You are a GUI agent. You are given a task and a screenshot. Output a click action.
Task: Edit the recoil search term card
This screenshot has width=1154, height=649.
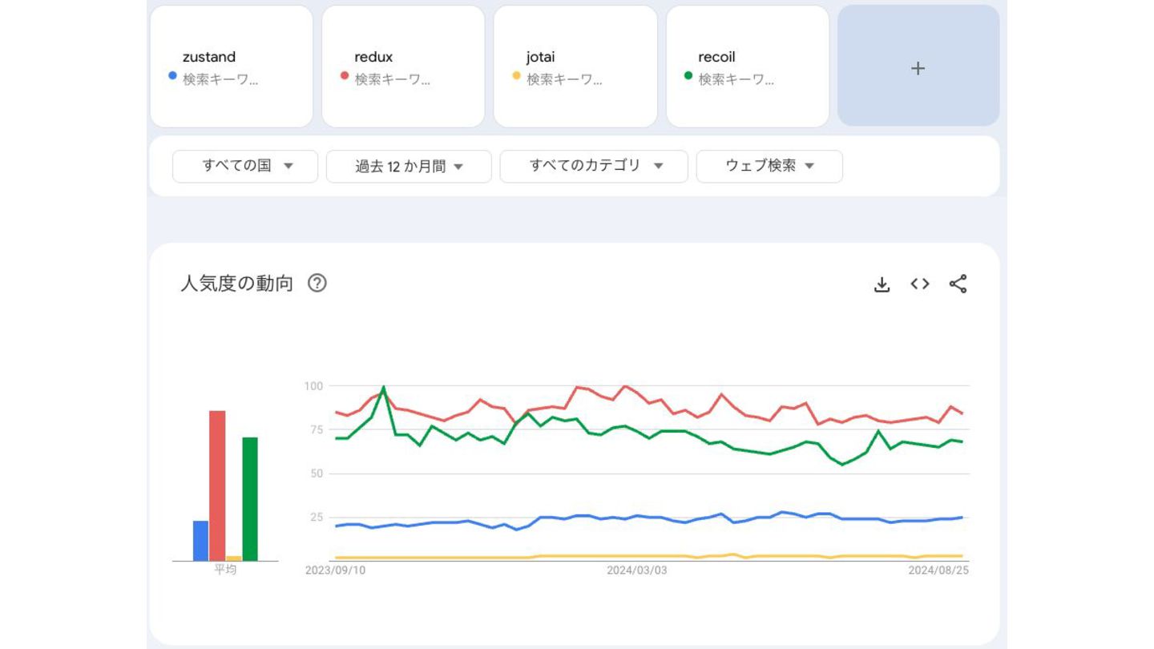[747, 67]
